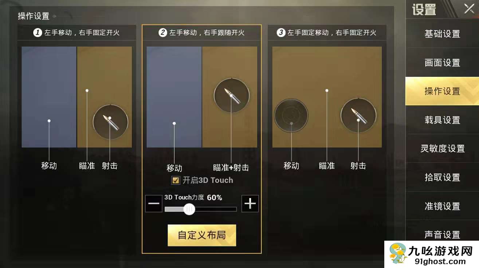The height and width of the screenshot is (268, 479).
Task: Click the movement joystick icon in layout 3
Action: (291, 116)
